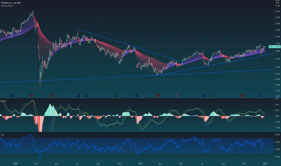Click the 40.00 RSI axis value
This screenshot has width=281, height=166.
coord(277,149)
